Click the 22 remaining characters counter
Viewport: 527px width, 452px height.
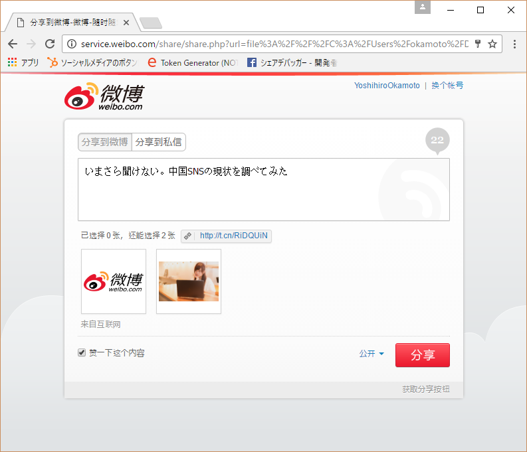click(x=437, y=140)
